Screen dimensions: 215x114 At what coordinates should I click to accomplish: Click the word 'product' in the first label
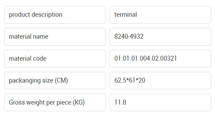pos(19,15)
